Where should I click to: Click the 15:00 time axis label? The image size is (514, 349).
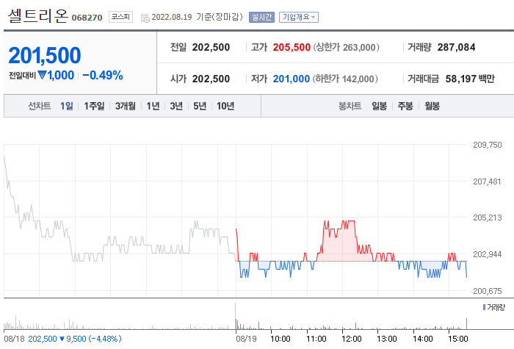pos(458,339)
